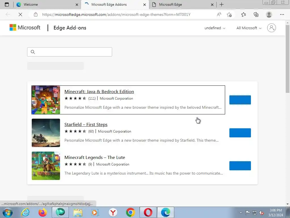
Task: Open File Explorer from taskbar
Action: [78, 213]
